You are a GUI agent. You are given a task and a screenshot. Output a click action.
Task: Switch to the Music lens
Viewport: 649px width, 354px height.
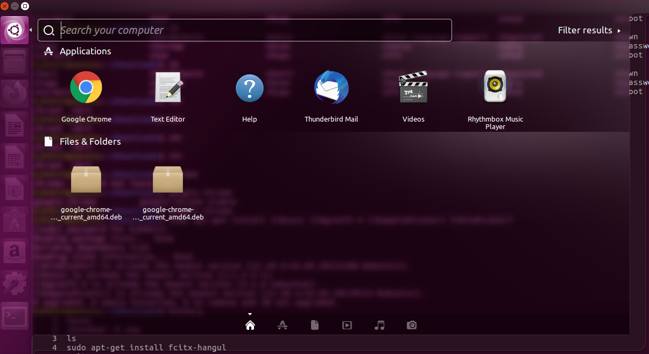379,325
